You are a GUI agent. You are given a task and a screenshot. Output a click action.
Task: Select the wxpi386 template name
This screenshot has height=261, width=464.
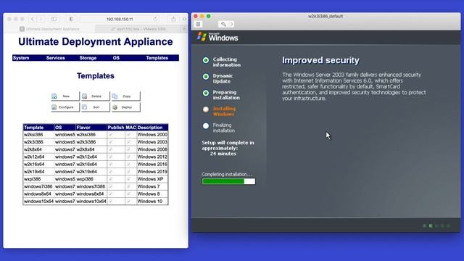point(32,179)
